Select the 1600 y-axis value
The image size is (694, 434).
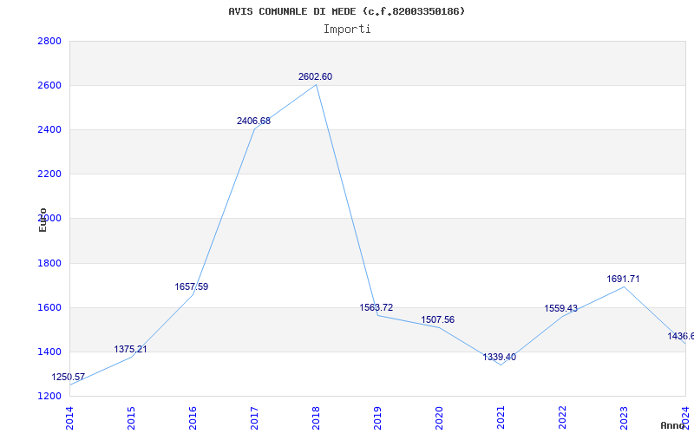(x=49, y=307)
